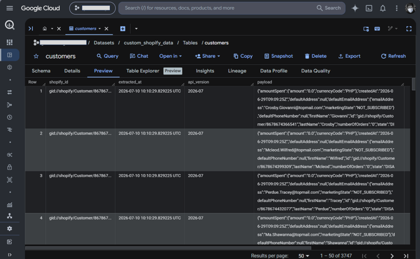Open Gemini sparkle assistant icon
420x259 pixels.
pos(355,8)
